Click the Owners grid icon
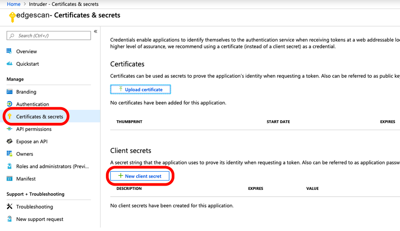The image size is (400, 231). tap(9, 153)
